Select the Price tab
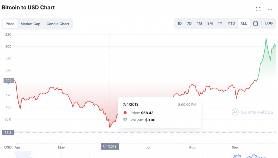The height and width of the screenshot is (158, 278). [x=10, y=24]
